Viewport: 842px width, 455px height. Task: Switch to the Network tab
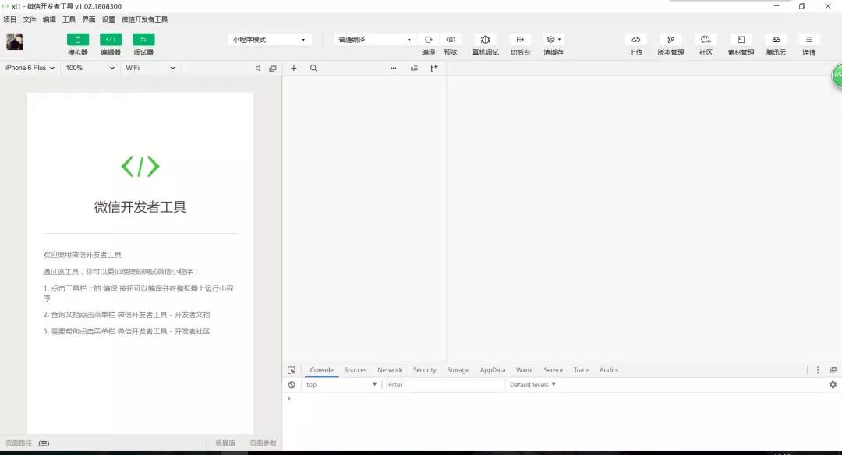390,370
